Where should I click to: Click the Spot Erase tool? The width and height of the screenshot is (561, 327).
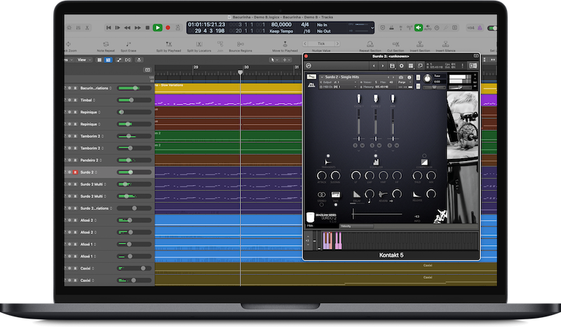(128, 46)
